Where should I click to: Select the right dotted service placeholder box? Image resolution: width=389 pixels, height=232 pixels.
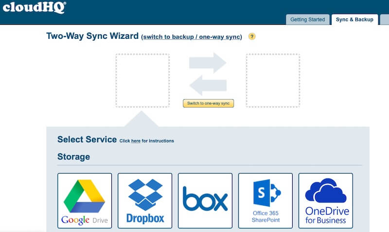click(273, 80)
